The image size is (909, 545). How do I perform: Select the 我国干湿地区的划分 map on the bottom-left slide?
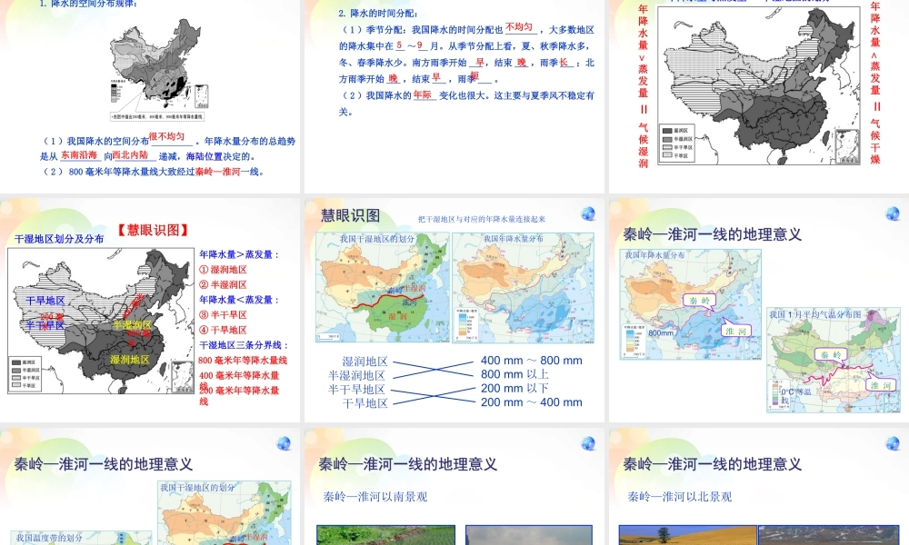[225, 512]
